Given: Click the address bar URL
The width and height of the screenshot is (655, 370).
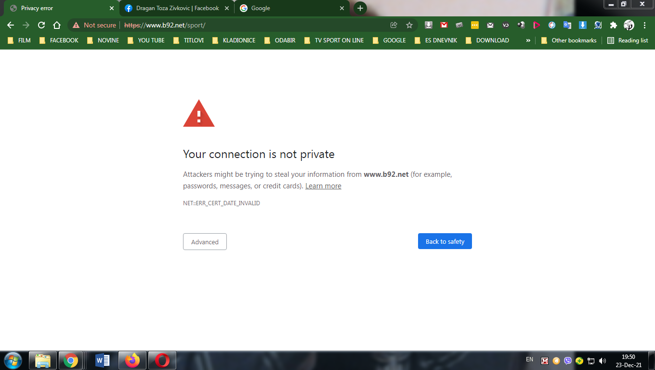Looking at the screenshot, I should click(x=165, y=25).
